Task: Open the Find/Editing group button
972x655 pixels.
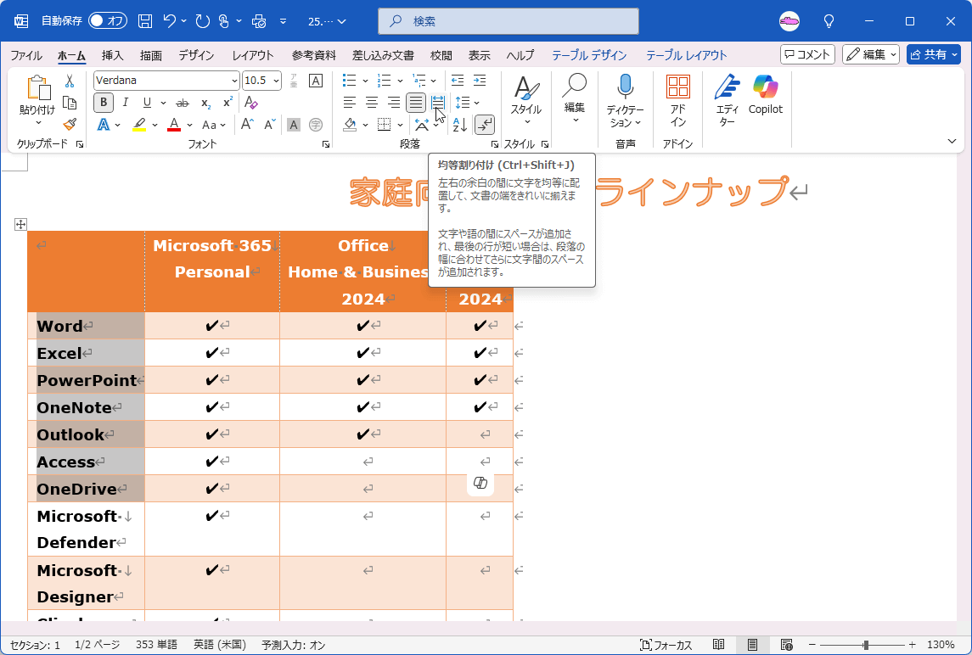Action: 574,99
